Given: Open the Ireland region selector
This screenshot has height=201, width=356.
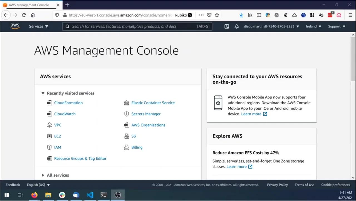Looking at the screenshot, I should coord(313,26).
